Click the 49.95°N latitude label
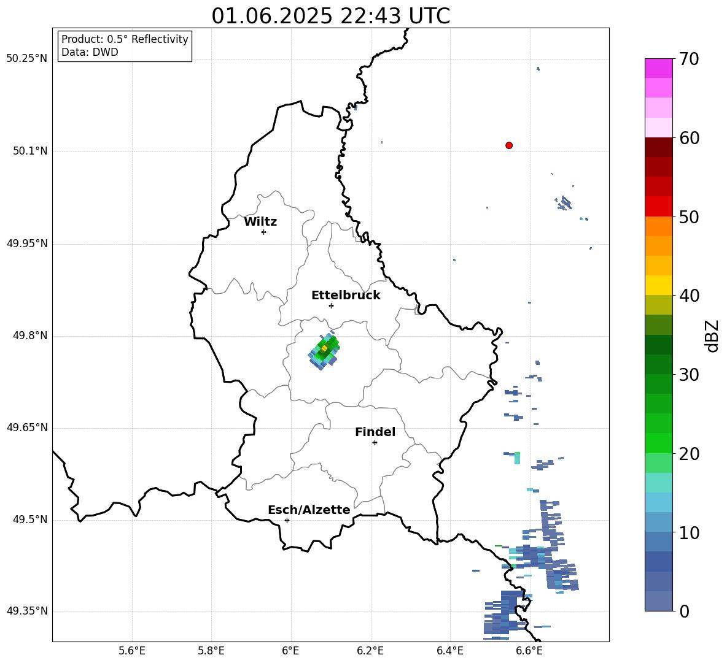This screenshot has width=727, height=663. point(27,243)
